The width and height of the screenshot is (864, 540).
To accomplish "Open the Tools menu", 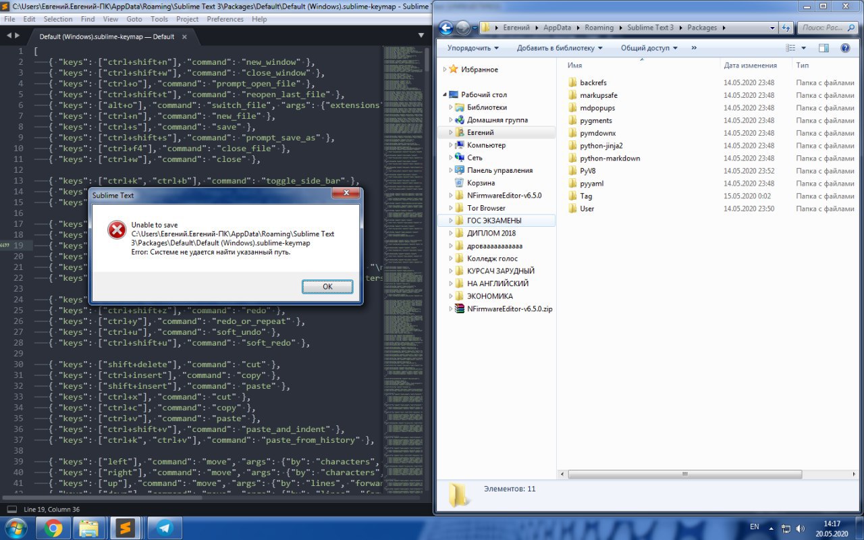I will coord(159,19).
